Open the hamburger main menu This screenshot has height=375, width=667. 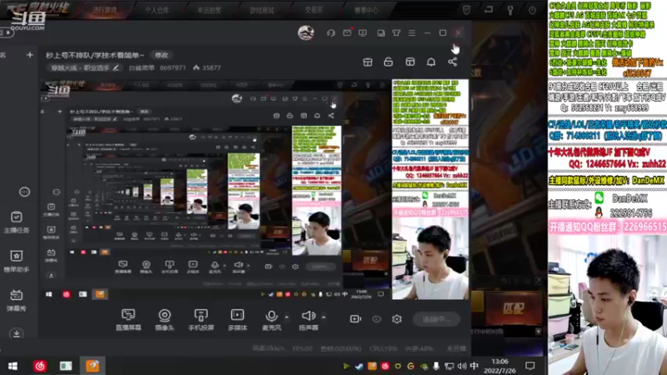tap(411, 32)
